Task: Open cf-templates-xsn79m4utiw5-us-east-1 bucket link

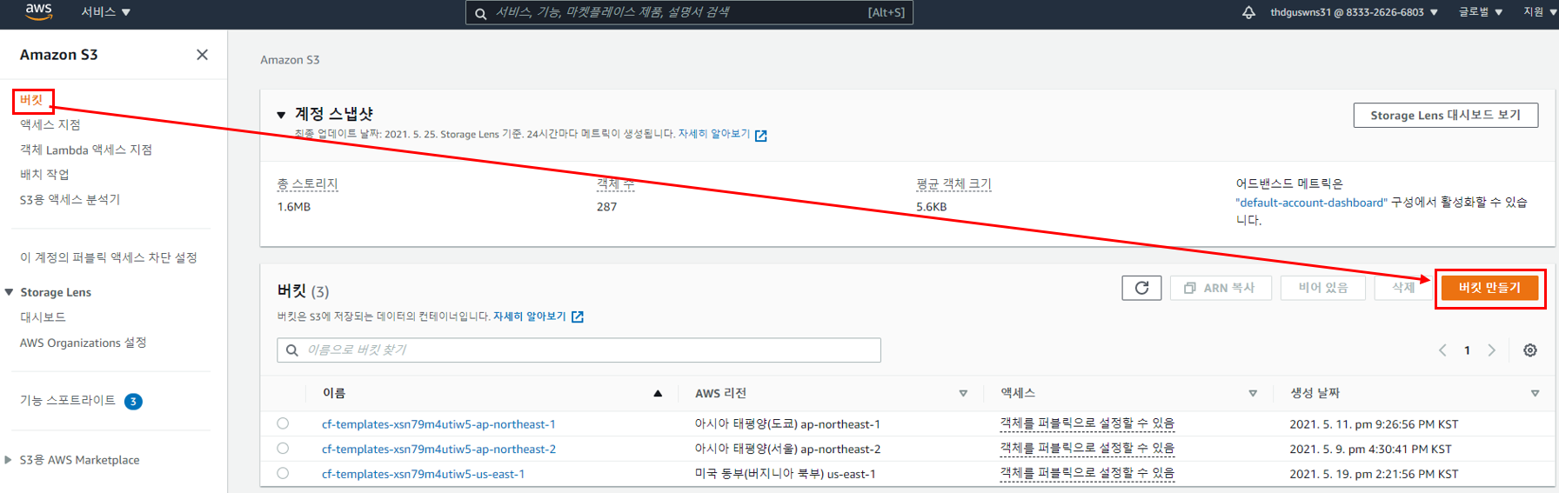Action: click(x=423, y=475)
